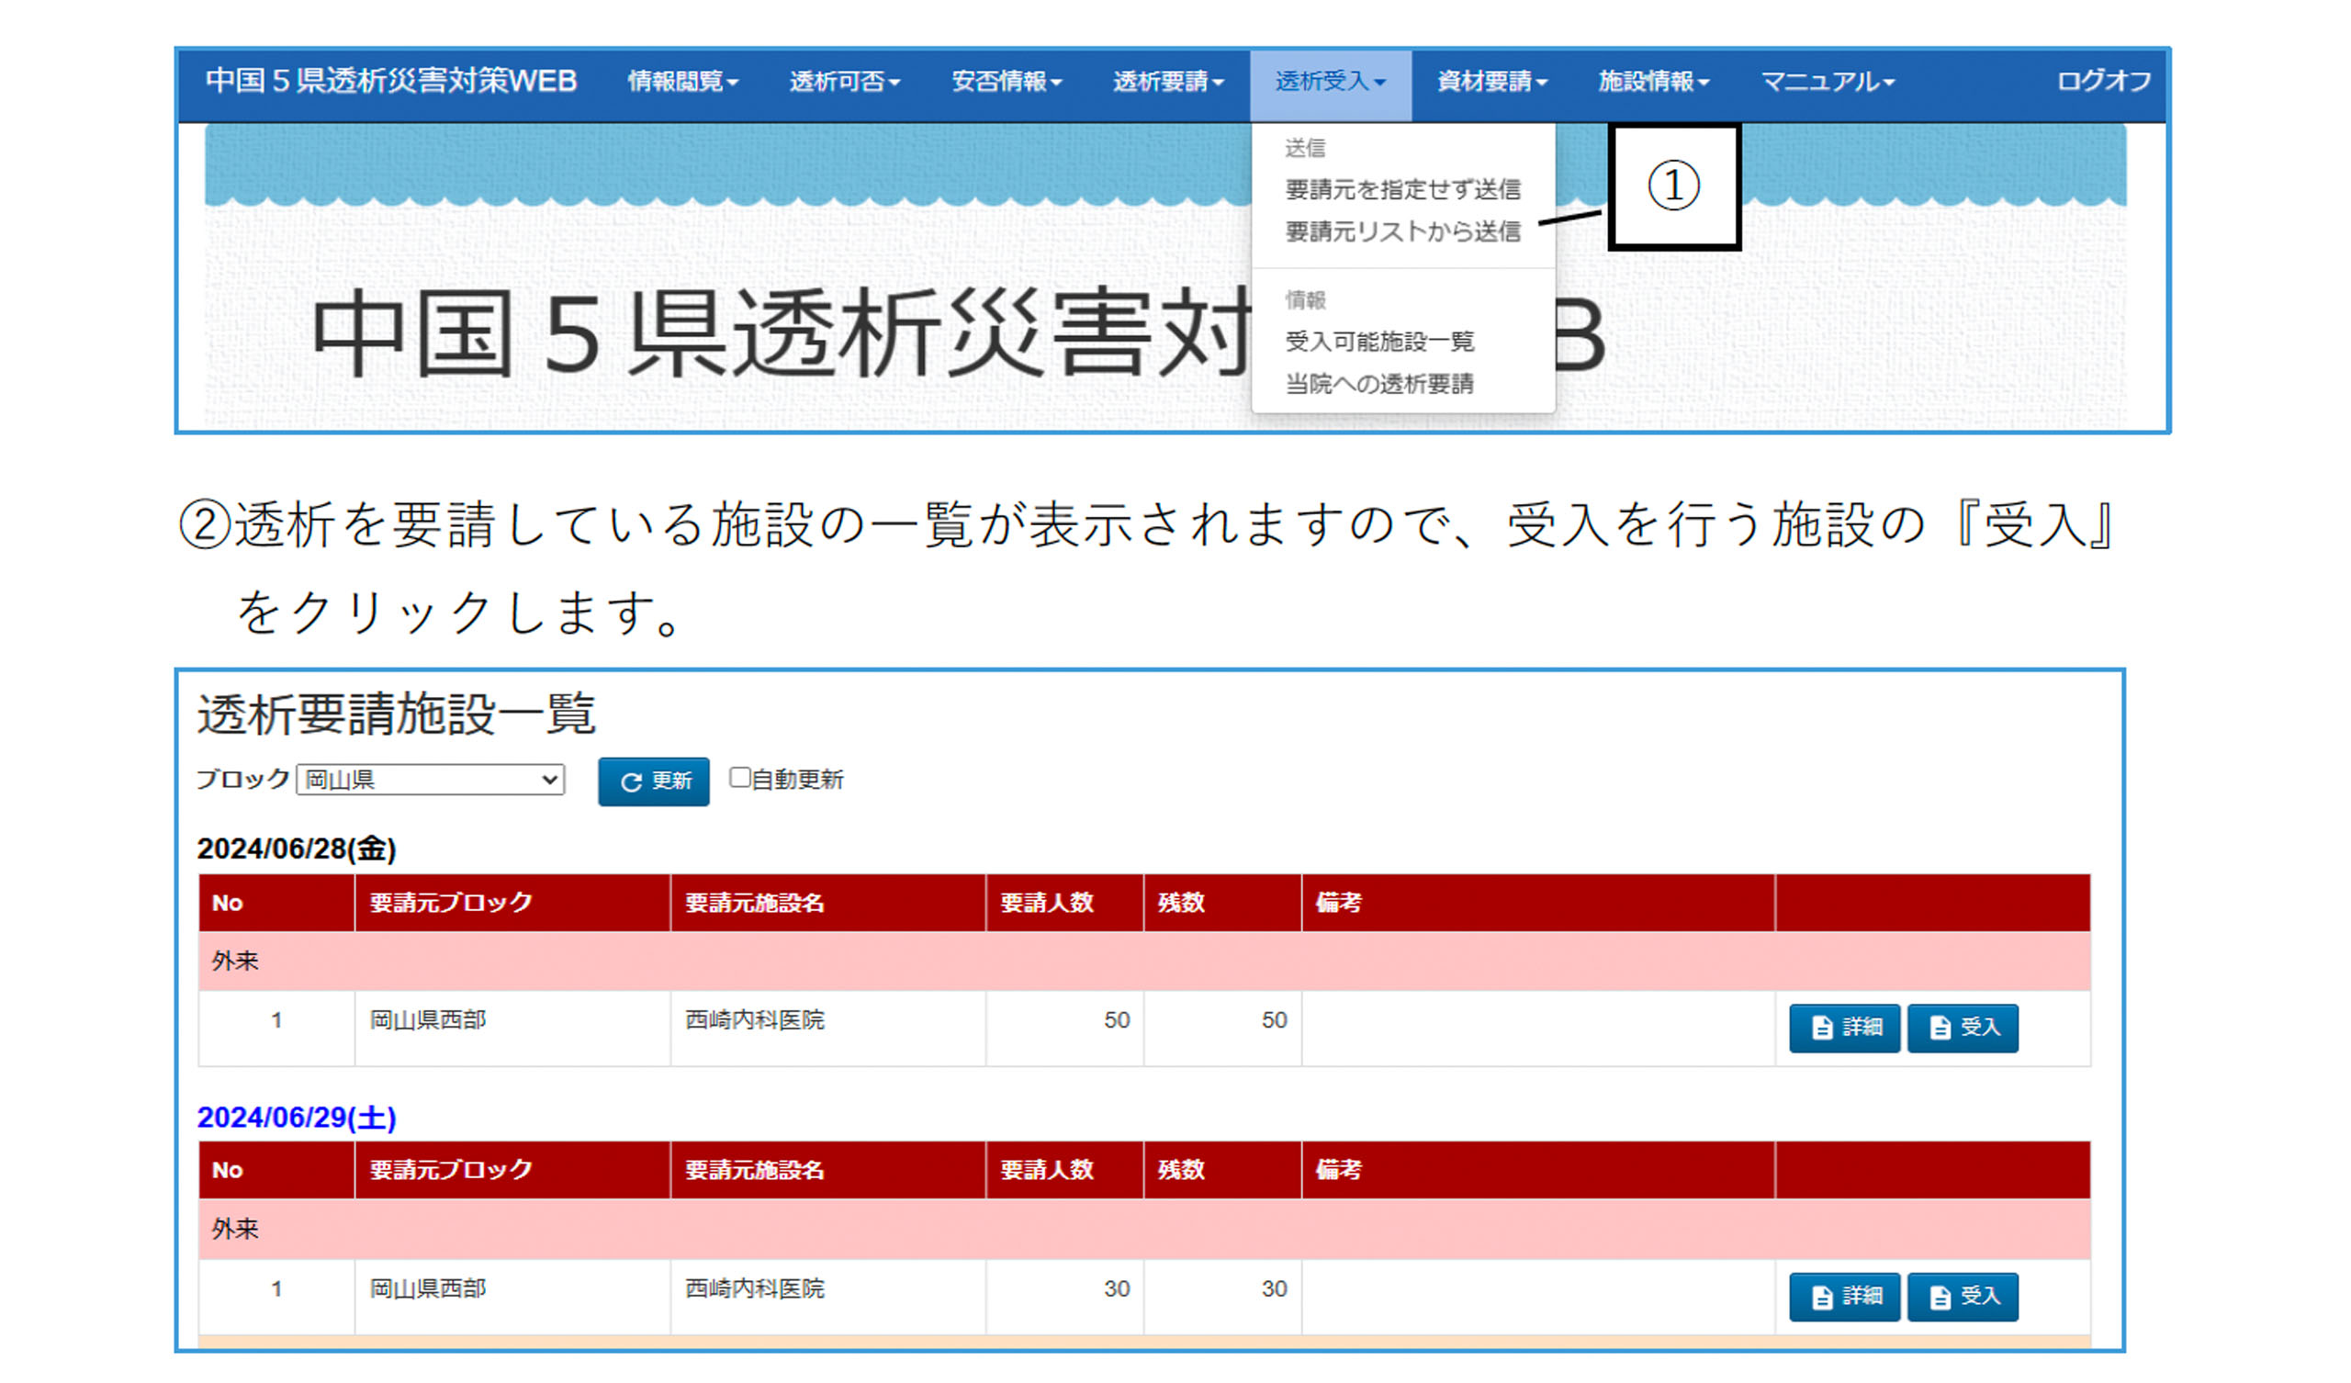Choose 受入可能施設一覧 from the dropdown
The image size is (2351, 1383).
[x=1378, y=342]
